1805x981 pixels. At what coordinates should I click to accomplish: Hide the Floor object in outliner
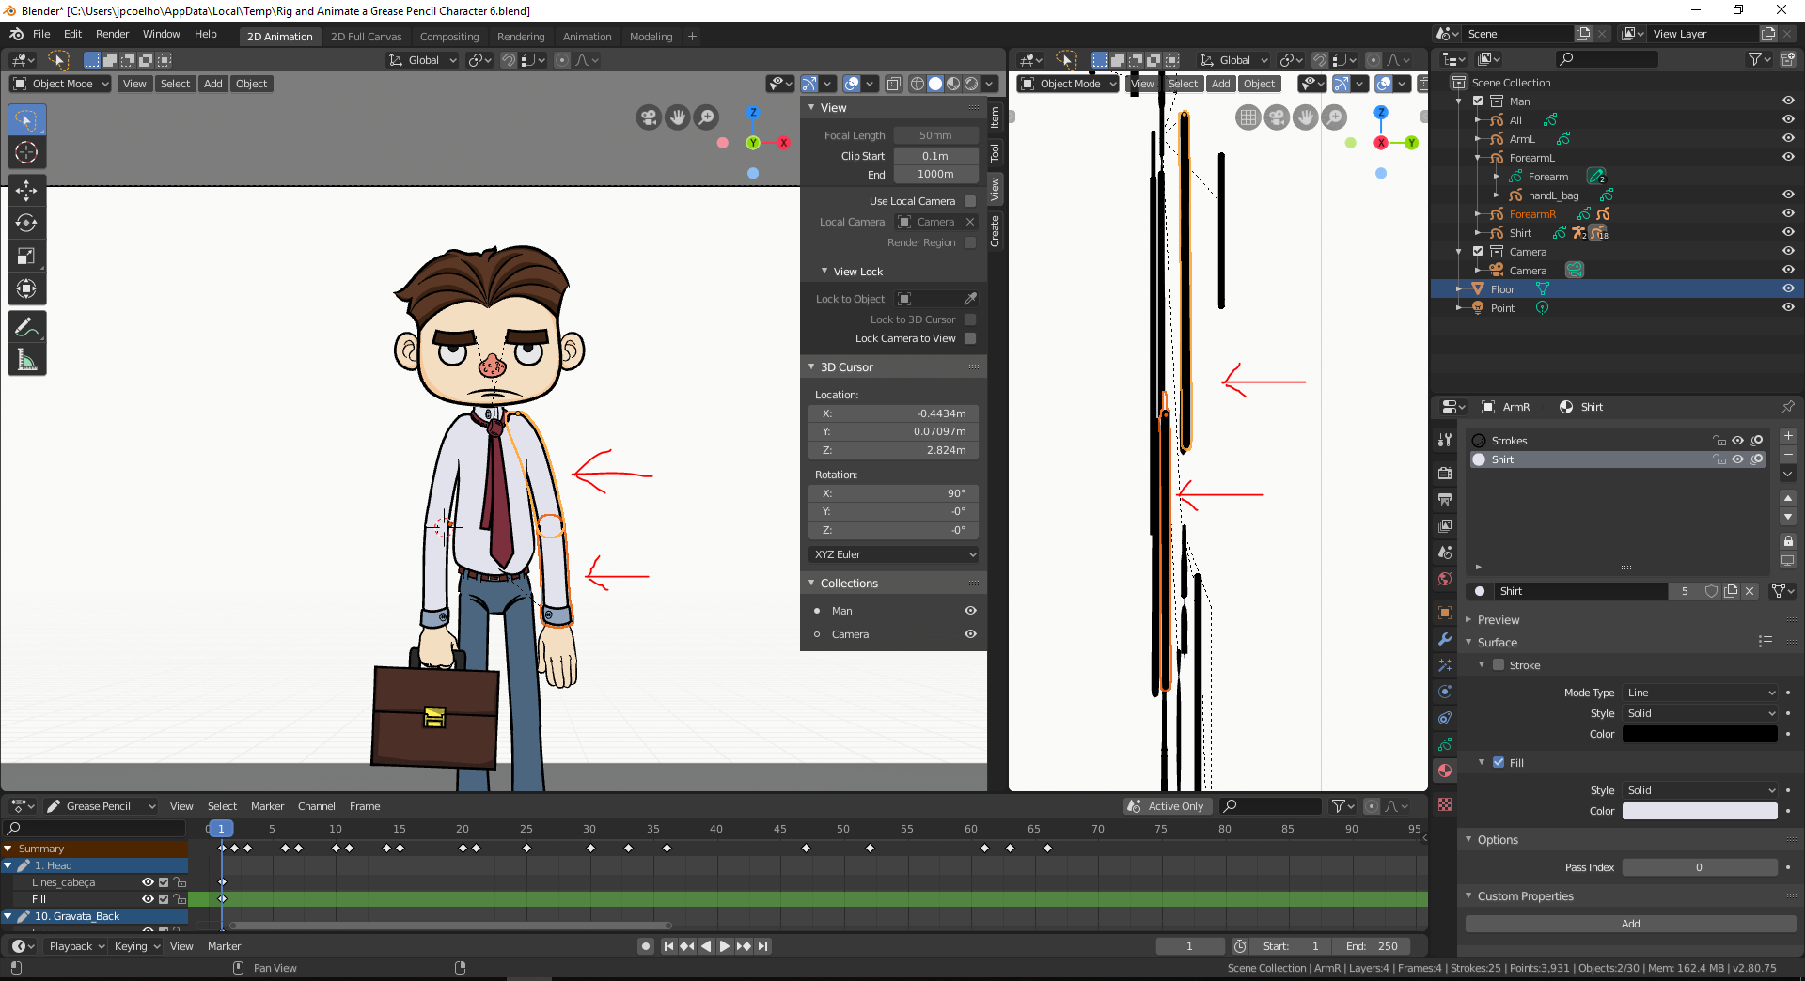tap(1788, 288)
